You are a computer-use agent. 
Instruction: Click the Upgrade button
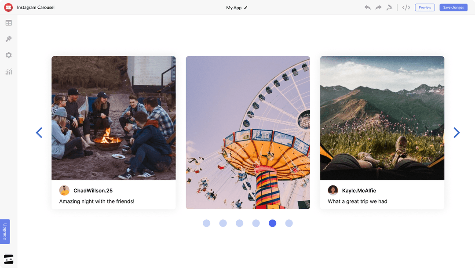pos(5,231)
